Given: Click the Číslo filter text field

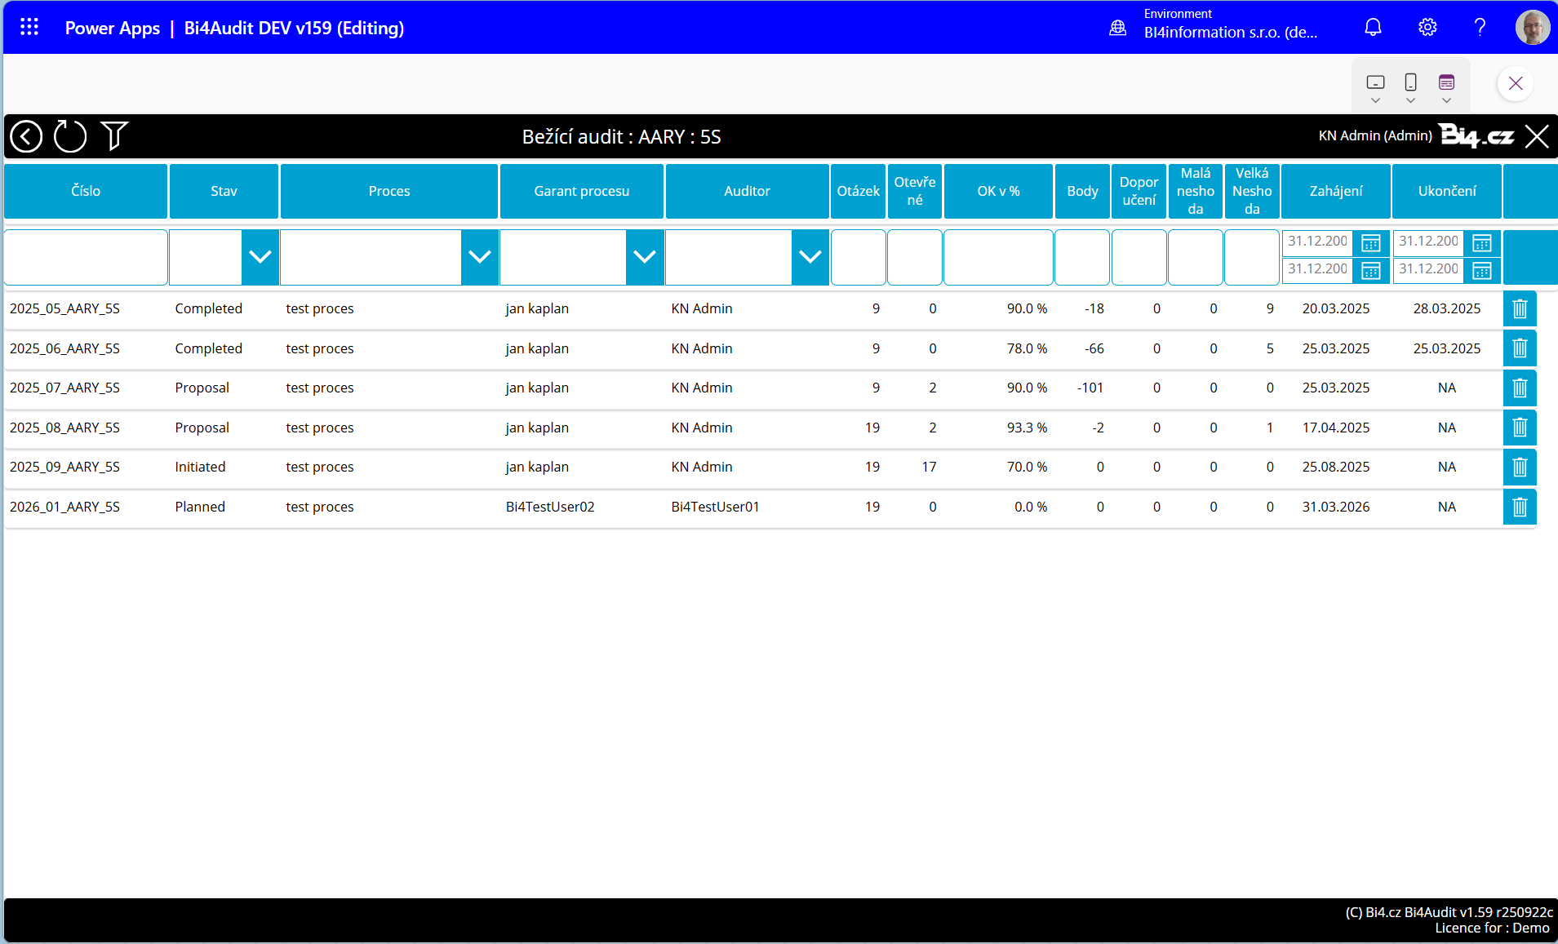Looking at the screenshot, I should point(86,257).
